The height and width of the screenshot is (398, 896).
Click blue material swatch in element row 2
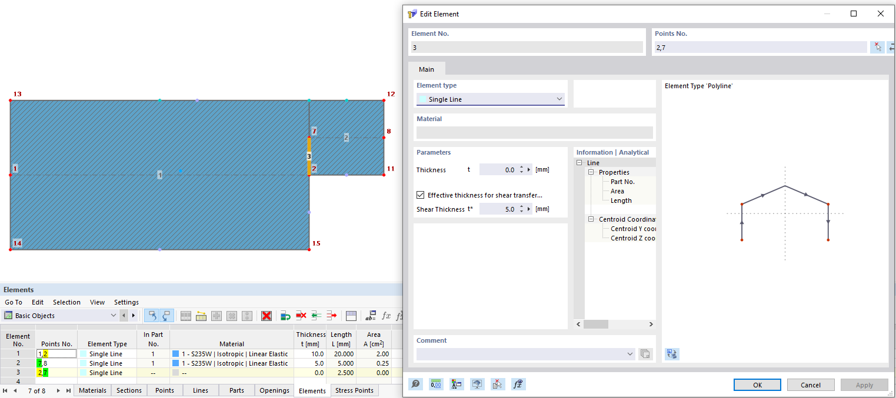tap(175, 363)
